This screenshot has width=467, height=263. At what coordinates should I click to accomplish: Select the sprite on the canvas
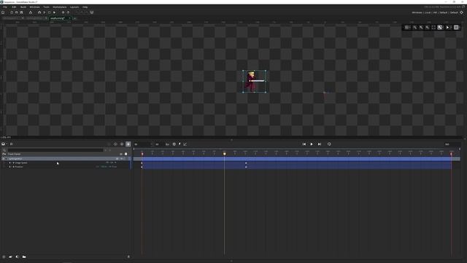(255, 81)
